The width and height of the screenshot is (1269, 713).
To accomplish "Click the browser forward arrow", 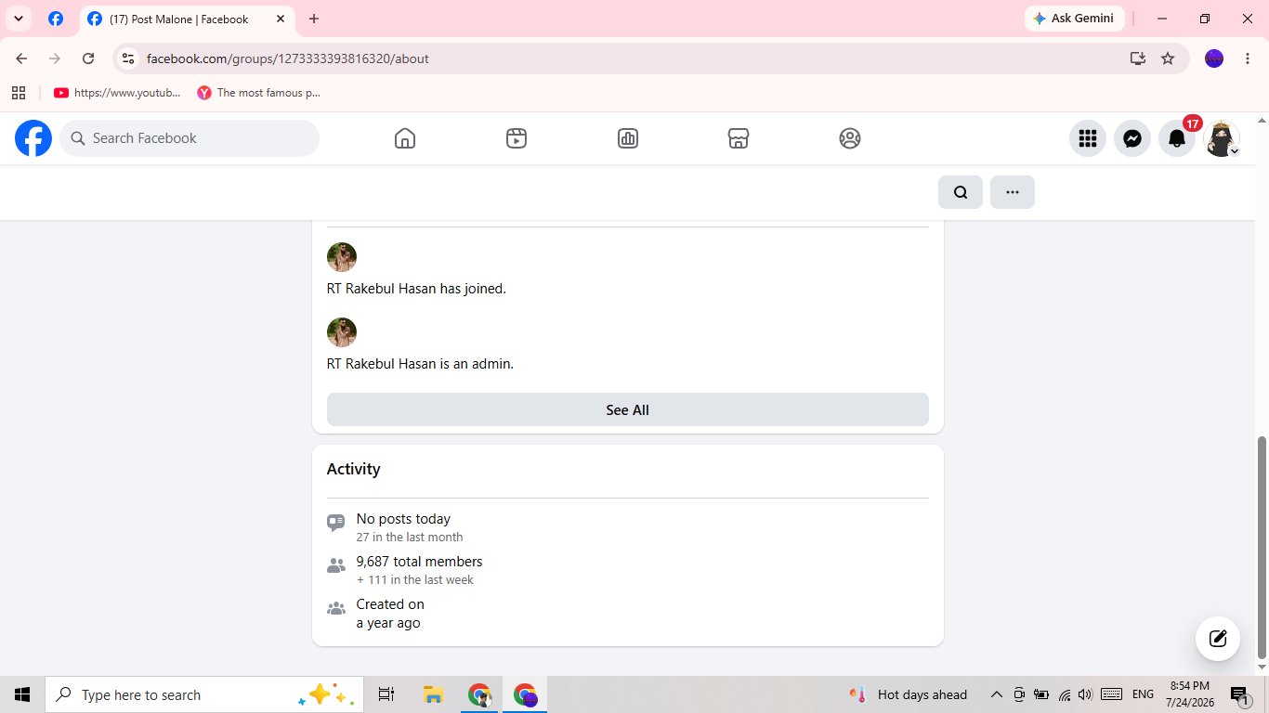I will pyautogui.click(x=55, y=58).
